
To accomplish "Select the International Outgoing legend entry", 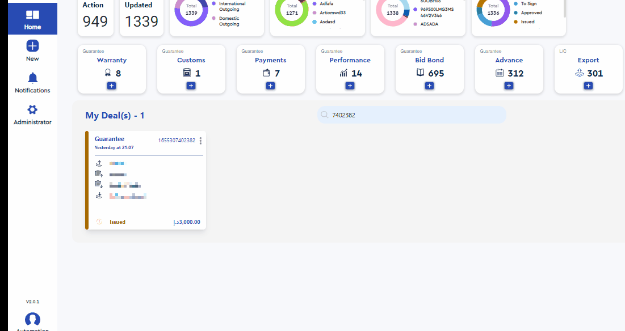I will [229, 6].
